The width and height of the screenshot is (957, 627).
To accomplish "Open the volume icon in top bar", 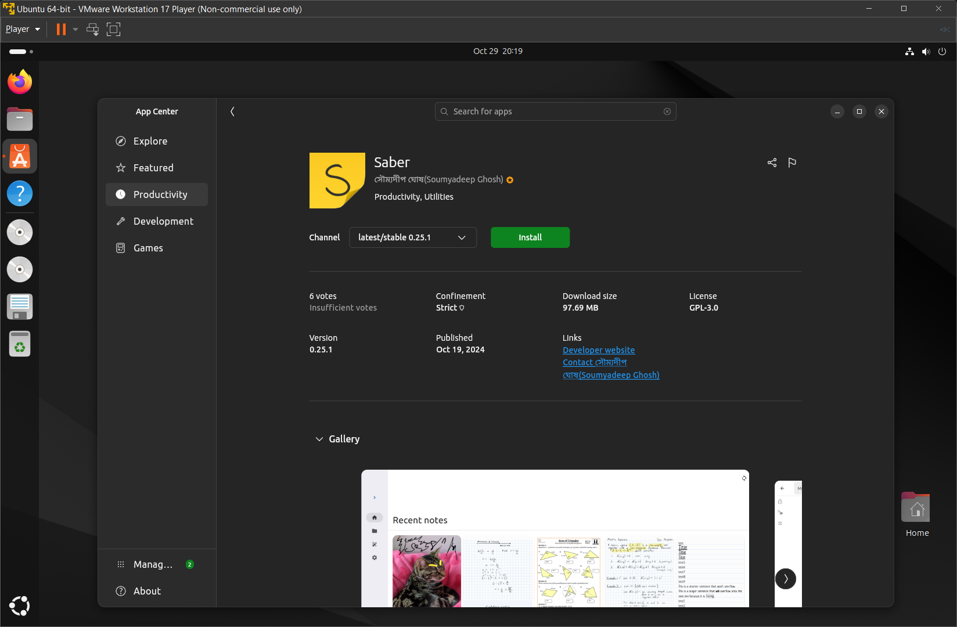I will pos(926,51).
